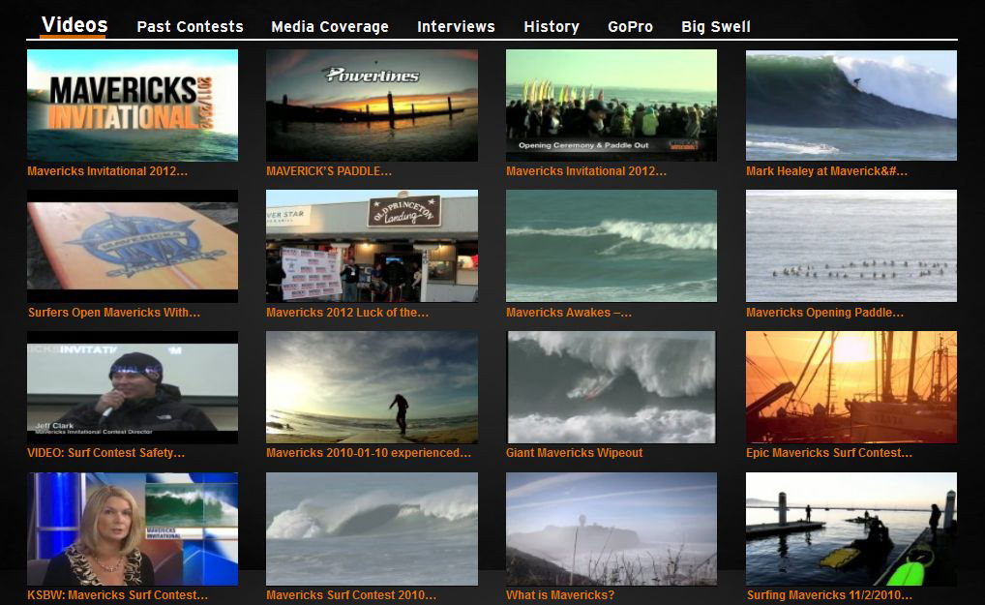The height and width of the screenshot is (605, 985).
Task: Open orange sunset harbor boats thumbnail
Action: (x=851, y=387)
